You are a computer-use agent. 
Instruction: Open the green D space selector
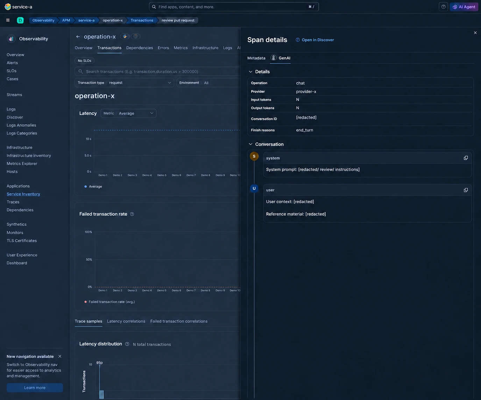(x=20, y=20)
